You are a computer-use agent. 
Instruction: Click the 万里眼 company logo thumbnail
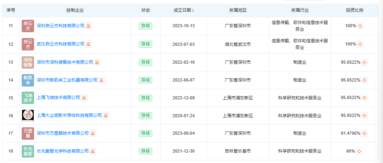[x=28, y=134]
